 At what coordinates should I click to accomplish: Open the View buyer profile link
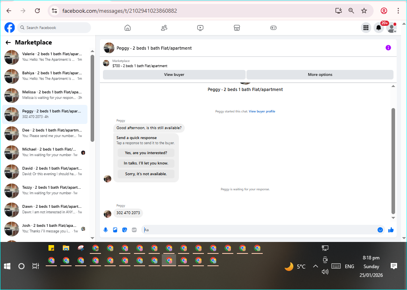262,111
